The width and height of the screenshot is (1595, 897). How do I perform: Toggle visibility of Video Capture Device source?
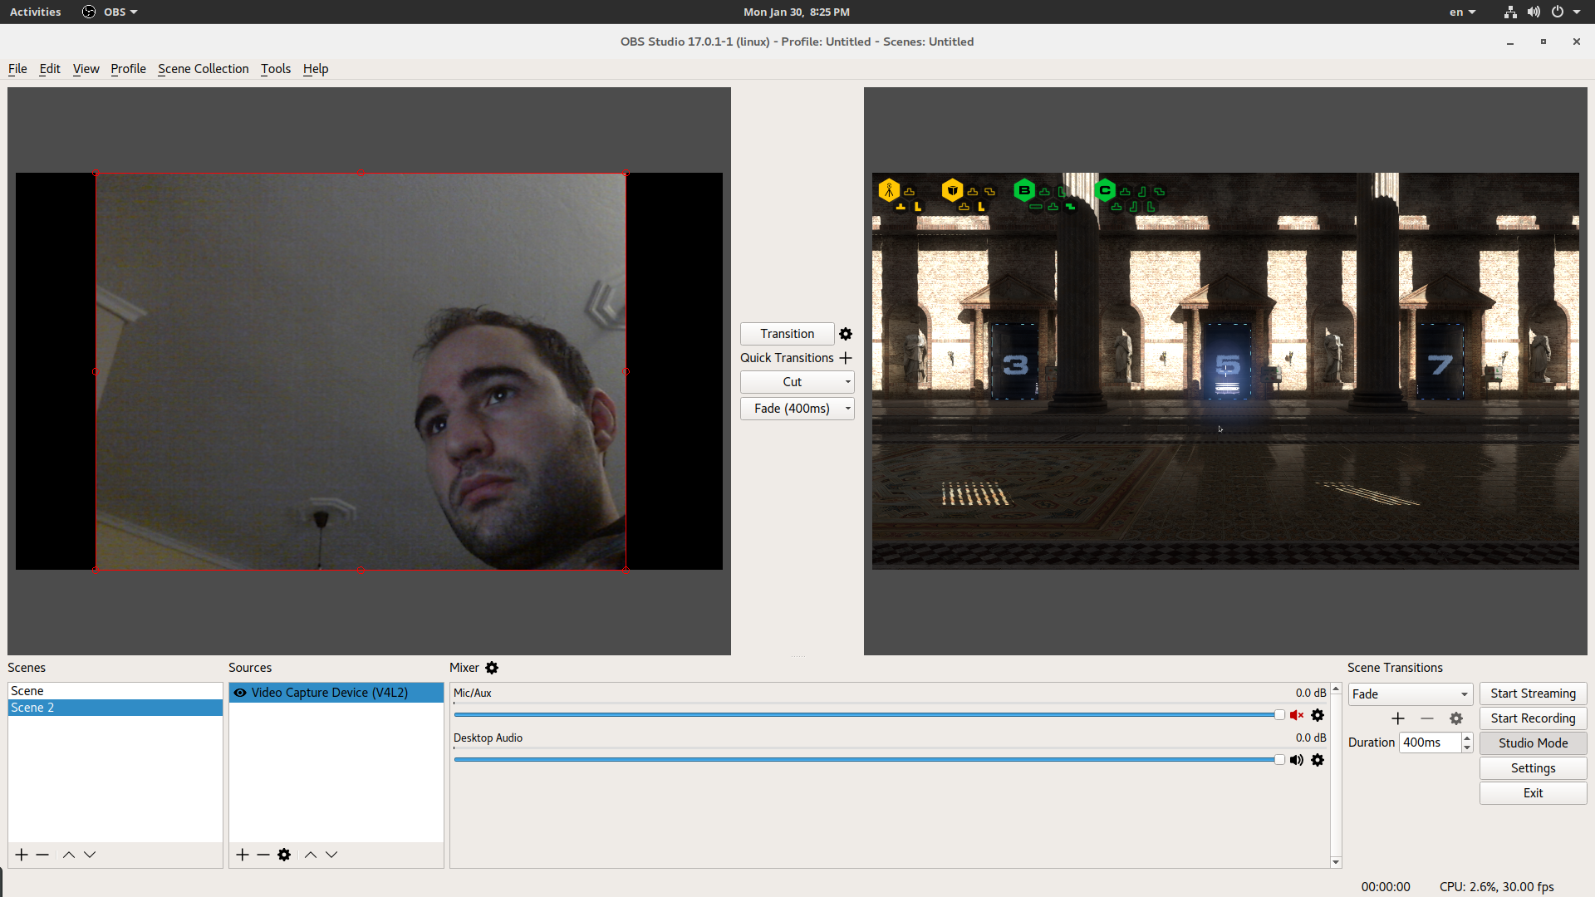(x=240, y=693)
